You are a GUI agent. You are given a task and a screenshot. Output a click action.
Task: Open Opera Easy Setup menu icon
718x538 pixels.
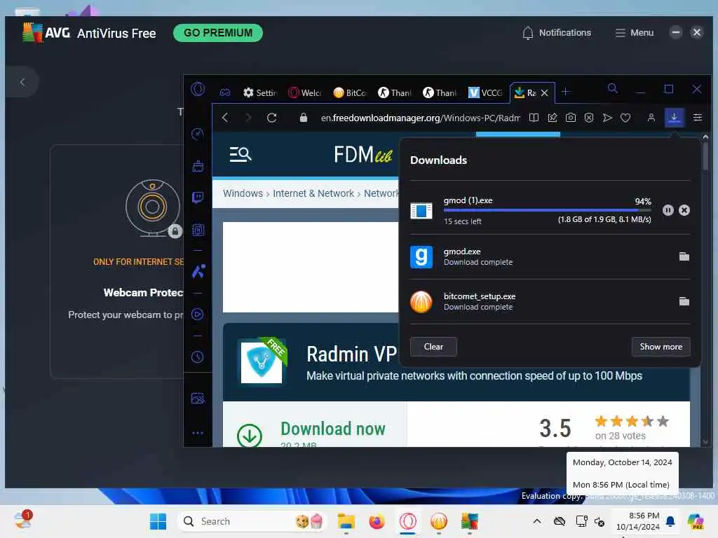698,118
